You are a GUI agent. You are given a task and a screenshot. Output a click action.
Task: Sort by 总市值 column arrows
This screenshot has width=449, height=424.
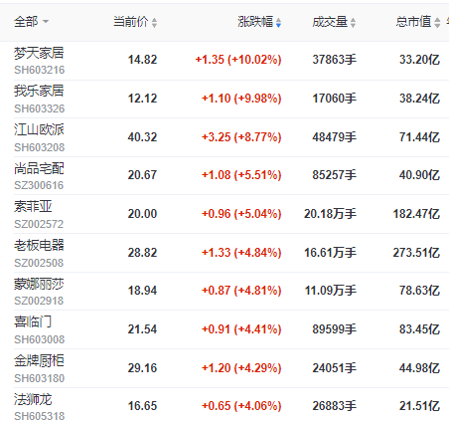(x=437, y=23)
